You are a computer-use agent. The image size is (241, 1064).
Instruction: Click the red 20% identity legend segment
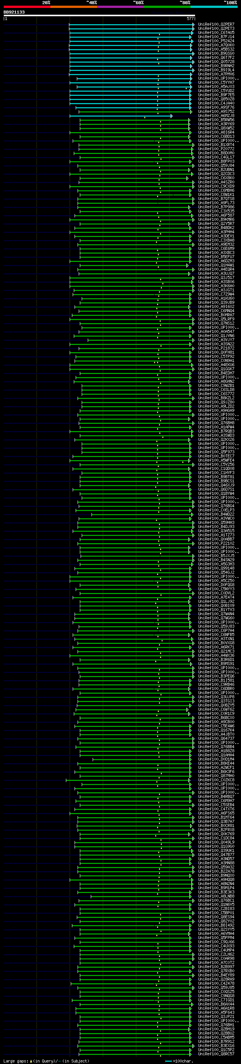(x=27, y=7)
